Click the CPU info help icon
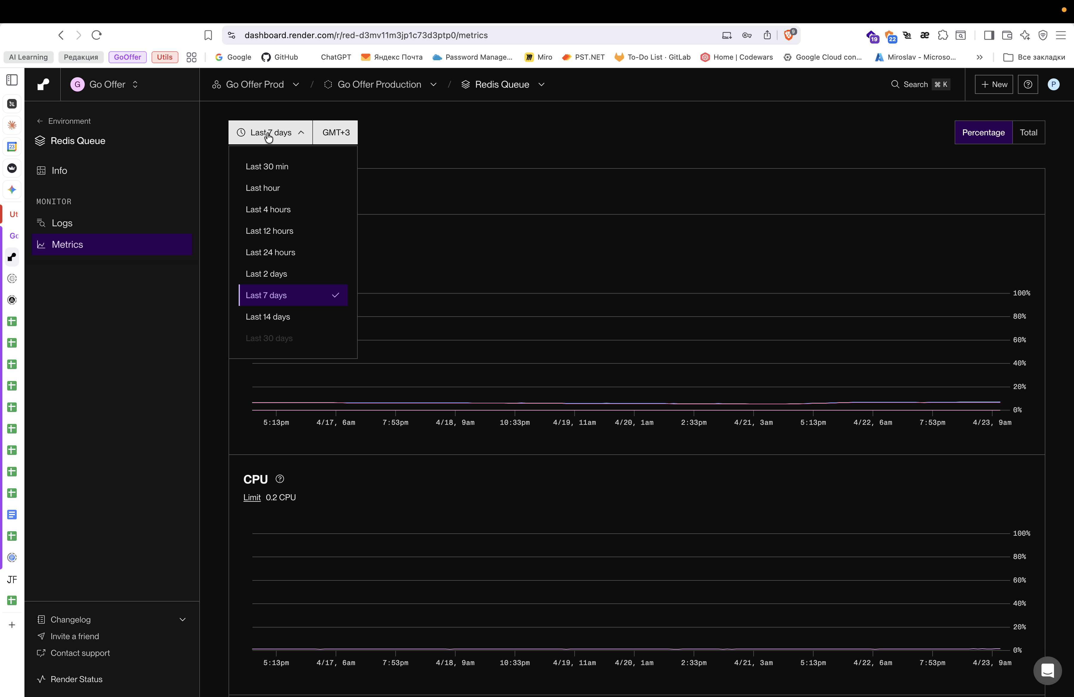This screenshot has width=1074, height=697. point(280,479)
